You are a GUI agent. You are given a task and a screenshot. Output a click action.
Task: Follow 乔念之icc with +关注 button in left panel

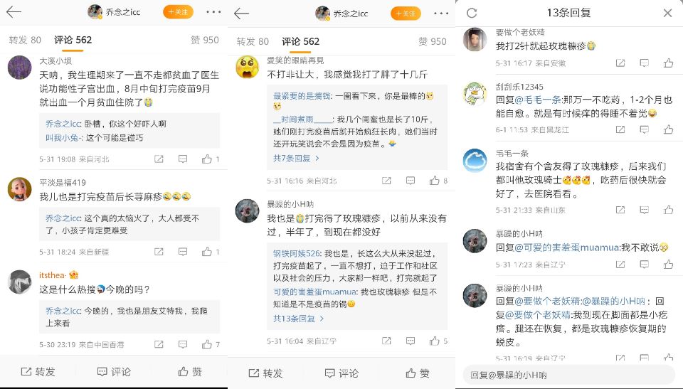178,12
